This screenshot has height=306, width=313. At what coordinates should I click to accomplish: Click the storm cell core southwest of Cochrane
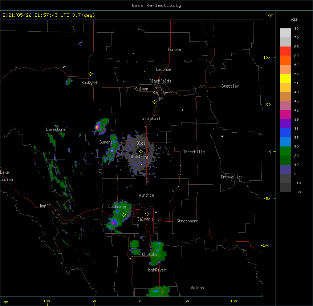click(114, 222)
